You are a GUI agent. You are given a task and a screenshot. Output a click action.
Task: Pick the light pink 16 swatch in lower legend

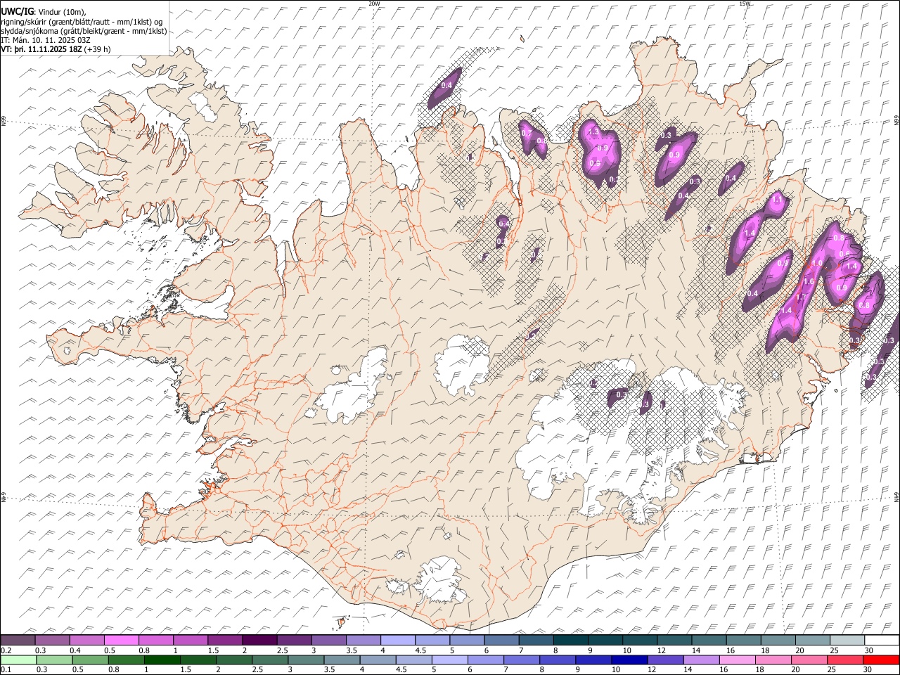pos(737,660)
